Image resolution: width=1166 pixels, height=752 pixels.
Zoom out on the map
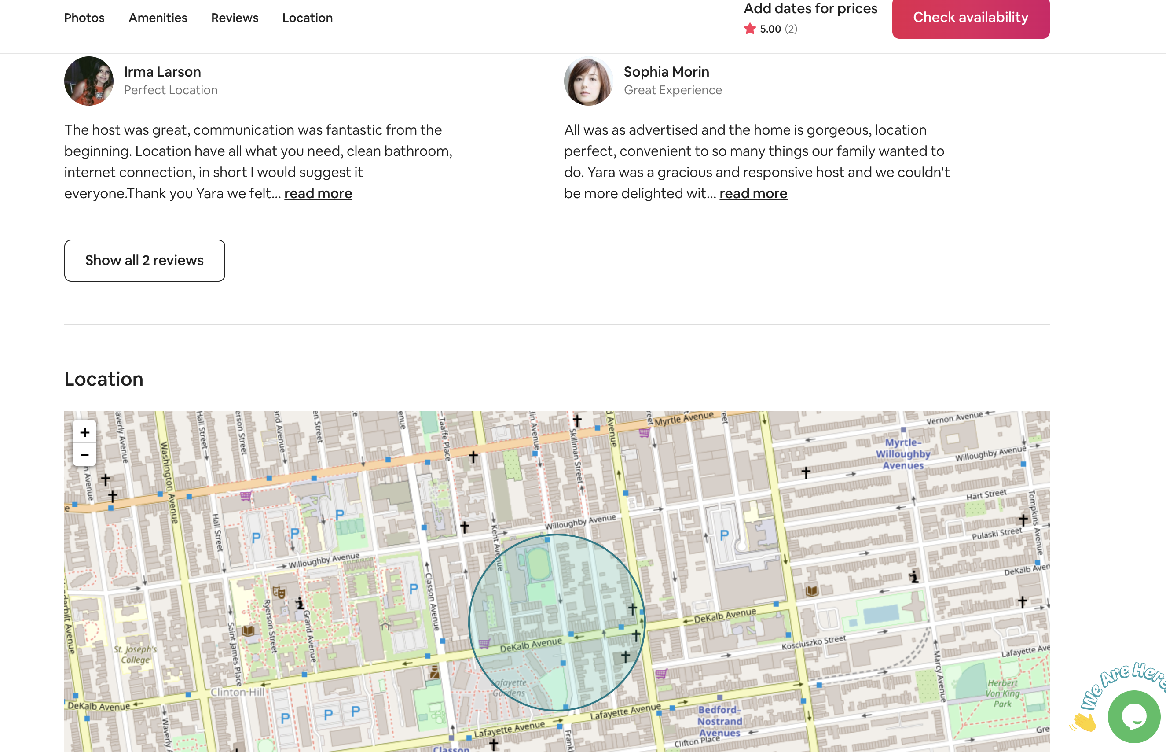coord(84,455)
